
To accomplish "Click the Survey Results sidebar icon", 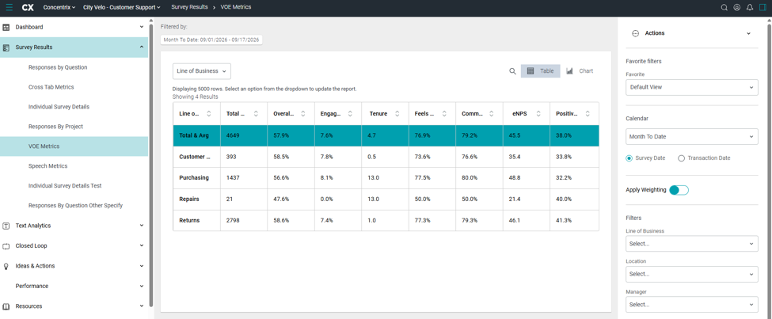I will tap(6, 47).
